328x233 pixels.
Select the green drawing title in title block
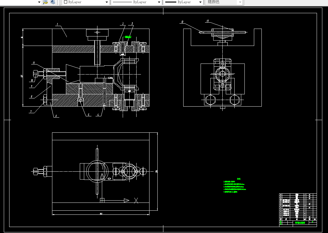click(x=300, y=223)
